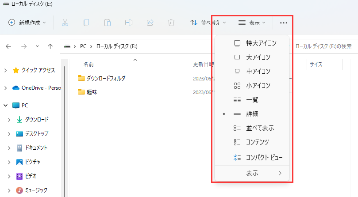The height and width of the screenshot is (197, 358).
Task: Select 特大アイコン view option
Action: point(252,43)
